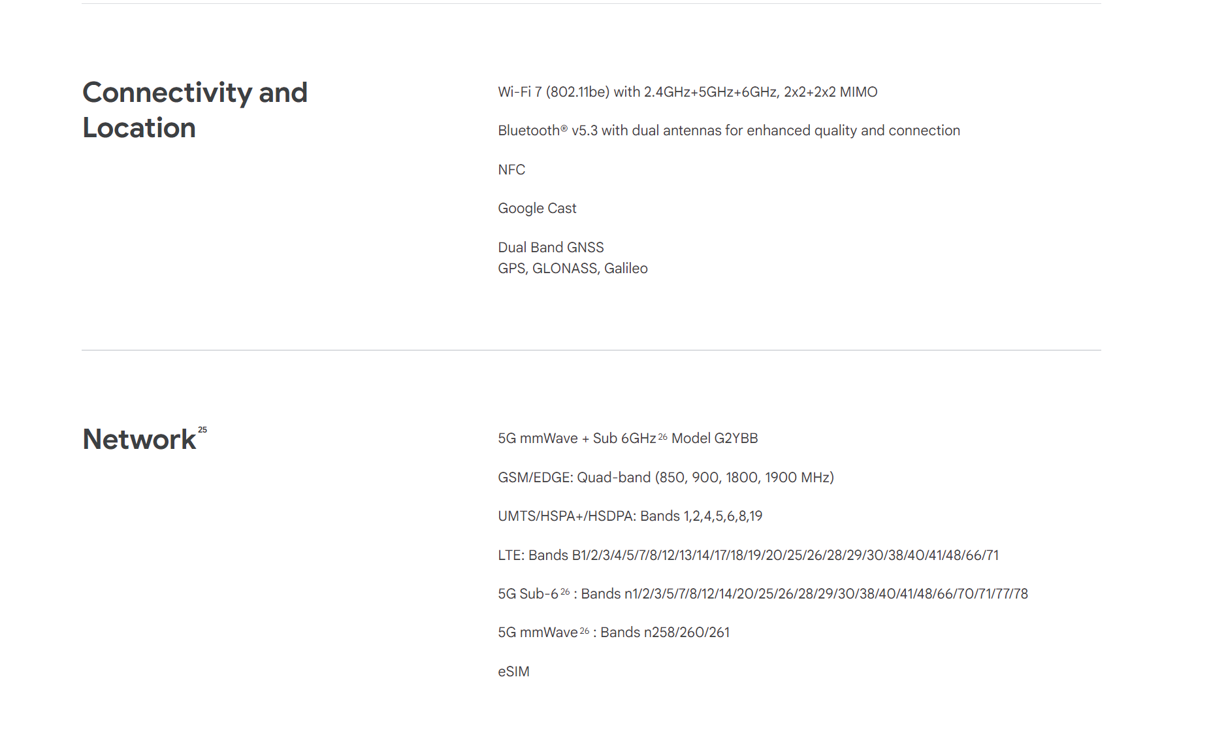
Task: Click footnote 26 after 5G mmWave bands
Action: pos(585,631)
